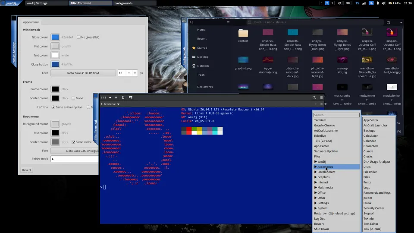Viewport: 414px width, 233px height.
Task: Select the greybird.svg file
Action: [x=243, y=63]
